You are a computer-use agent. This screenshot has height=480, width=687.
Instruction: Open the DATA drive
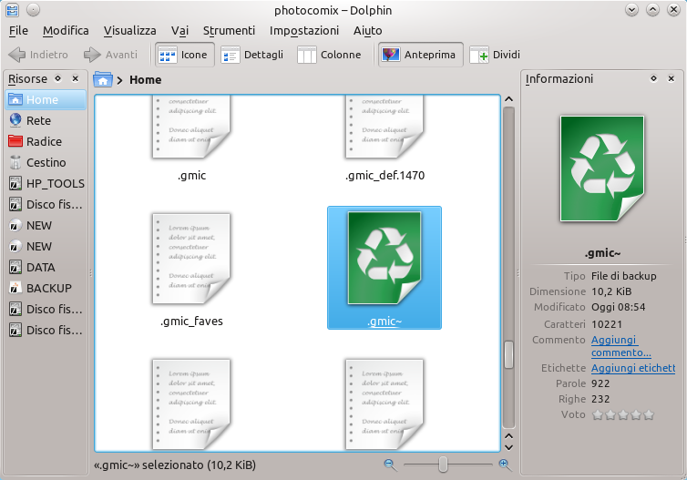tap(46, 267)
